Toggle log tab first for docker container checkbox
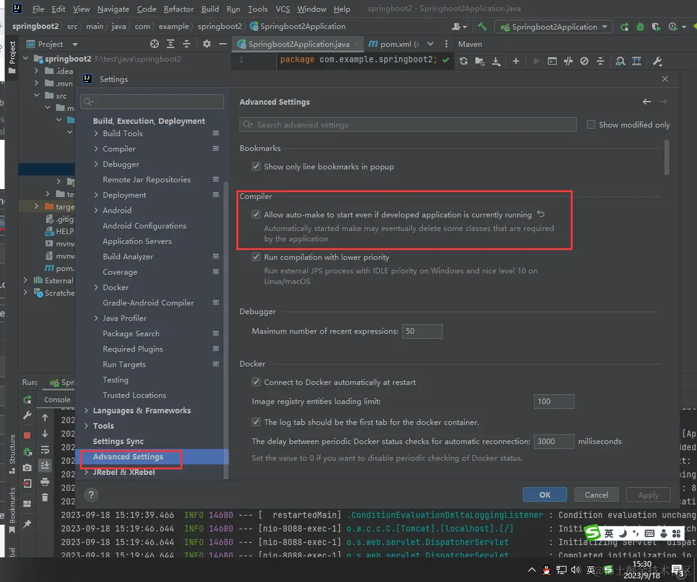The height and width of the screenshot is (582, 697). [x=256, y=422]
